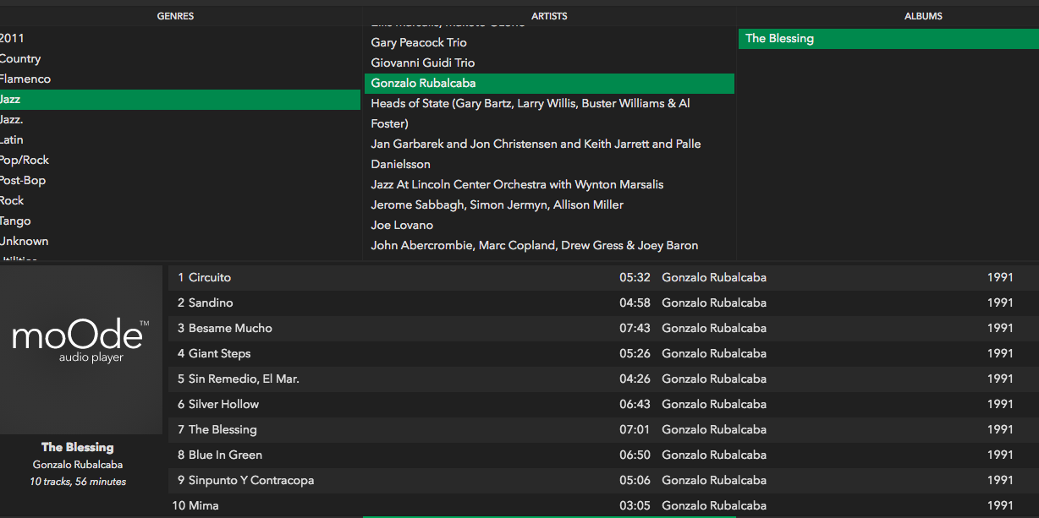
Task: Play track 5 Sin Remedio, El Mar.
Action: tap(602, 379)
